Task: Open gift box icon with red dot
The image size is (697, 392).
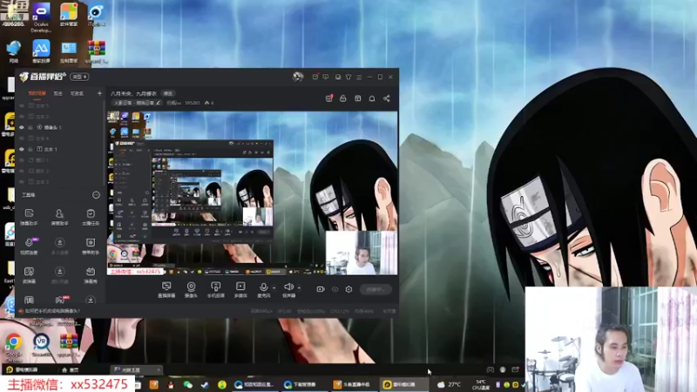Action: click(x=329, y=98)
